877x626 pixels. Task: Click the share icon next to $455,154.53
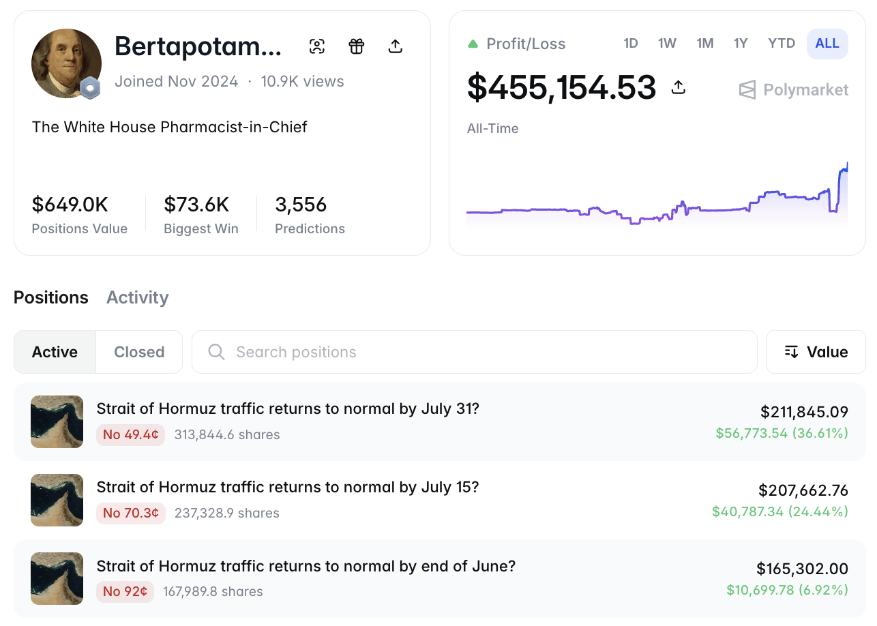[679, 87]
